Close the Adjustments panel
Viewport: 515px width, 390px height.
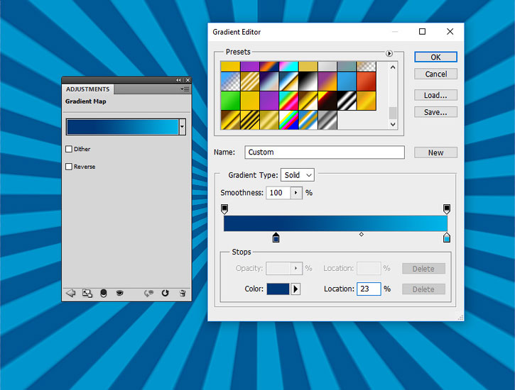click(188, 80)
